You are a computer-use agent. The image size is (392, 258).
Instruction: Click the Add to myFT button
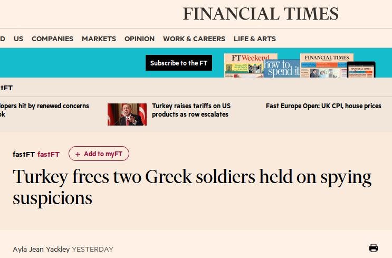click(99, 154)
